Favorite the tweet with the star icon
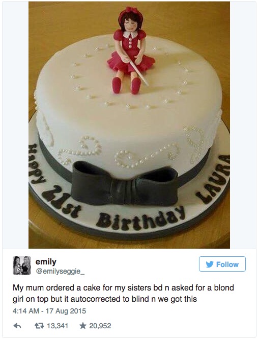 point(82,326)
